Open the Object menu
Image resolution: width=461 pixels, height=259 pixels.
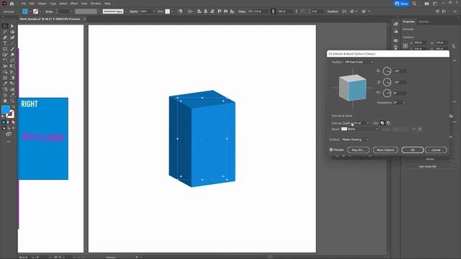[42, 4]
